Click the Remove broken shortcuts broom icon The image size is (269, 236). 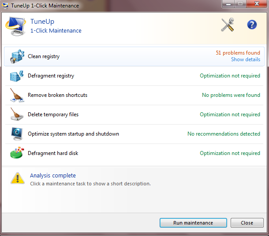pos(17,95)
